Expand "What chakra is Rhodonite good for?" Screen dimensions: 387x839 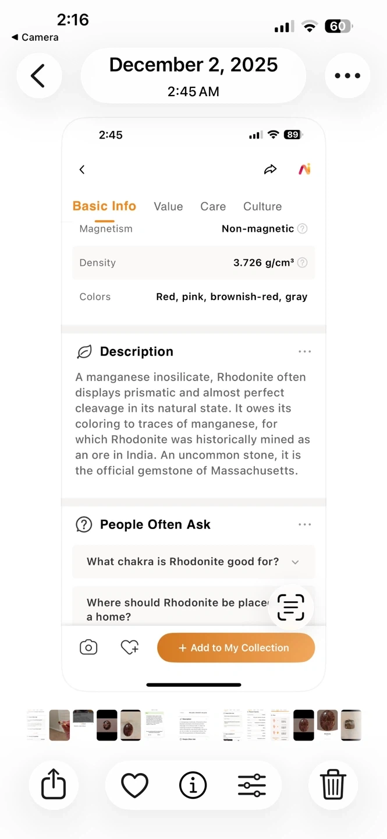click(193, 562)
